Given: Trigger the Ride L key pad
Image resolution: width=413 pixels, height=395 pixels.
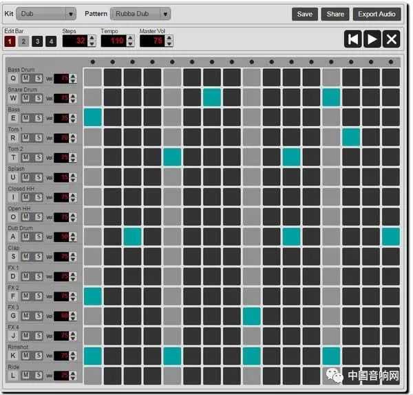Looking at the screenshot, I should click(x=12, y=375).
